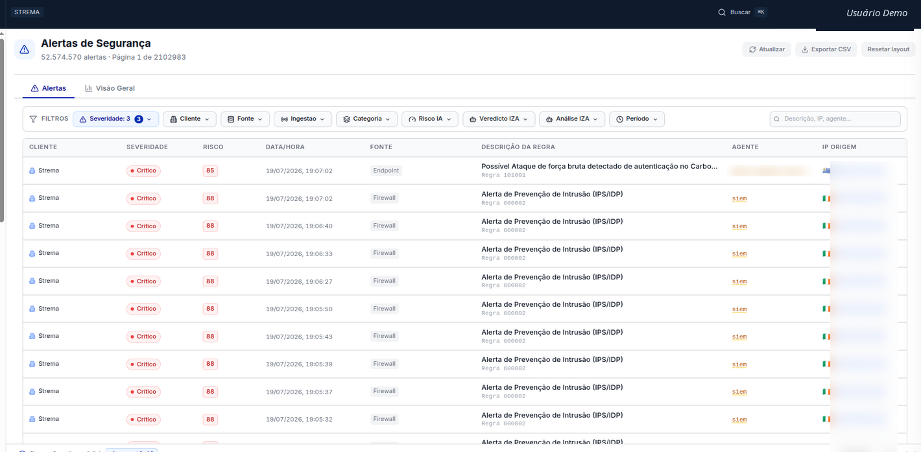Click timestamp 19/07/2026, 19:05:37
This screenshot has height=452, width=921.
pos(299,392)
